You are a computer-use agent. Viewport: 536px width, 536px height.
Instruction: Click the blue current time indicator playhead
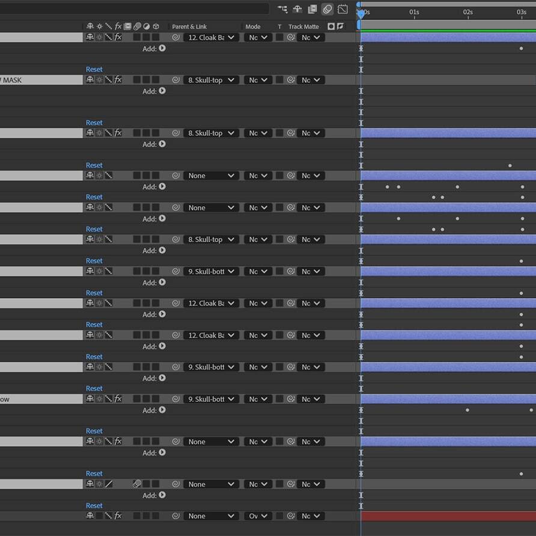coord(360,14)
